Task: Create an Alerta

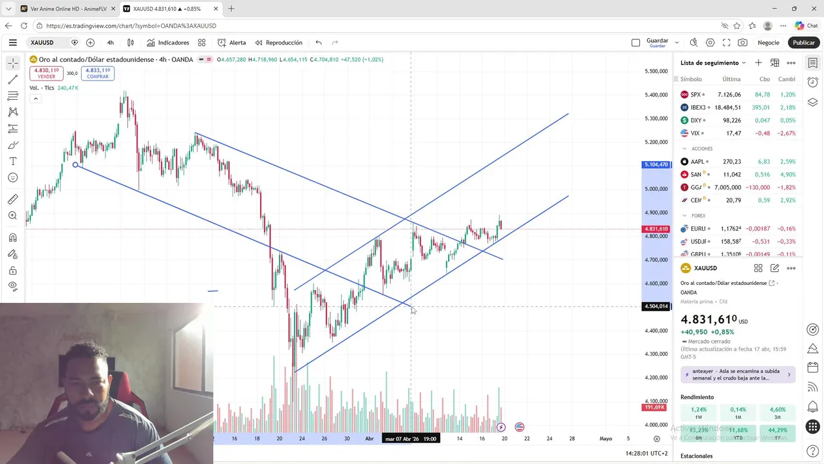Action: tap(232, 43)
